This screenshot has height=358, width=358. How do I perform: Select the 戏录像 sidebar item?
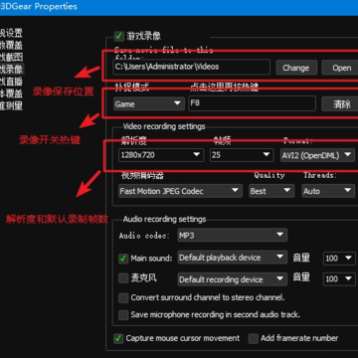[x=12, y=69]
